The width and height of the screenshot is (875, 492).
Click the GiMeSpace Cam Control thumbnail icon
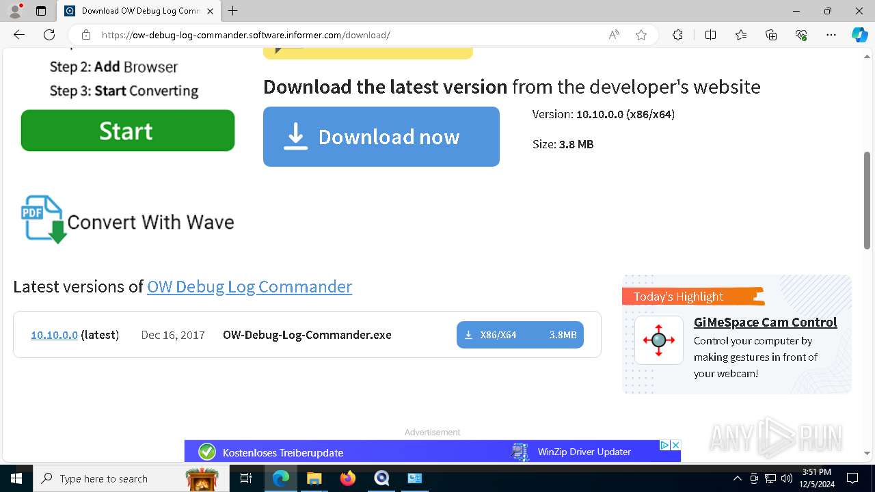(659, 340)
